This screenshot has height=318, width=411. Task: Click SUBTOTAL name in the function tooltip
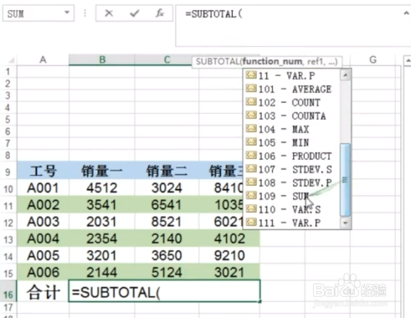click(218, 62)
